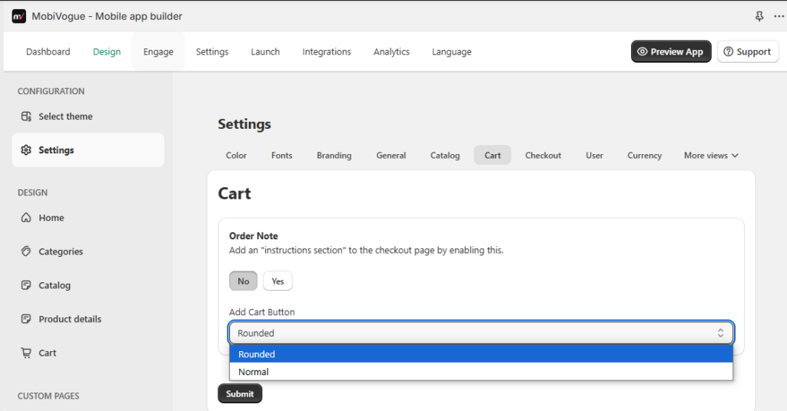Go to Product details page
Image resolution: width=787 pixels, height=411 pixels.
point(88,318)
